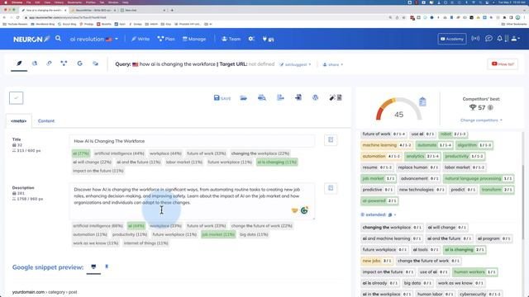529x297 pixels.
Task: Select the feather editor icon tab
Action: [x=19, y=64]
